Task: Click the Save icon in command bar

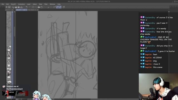Action: pyautogui.click(x=19, y=7)
